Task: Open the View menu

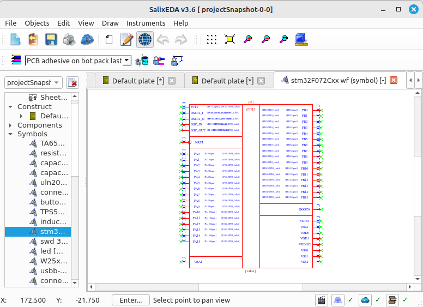Action: tap(86, 23)
